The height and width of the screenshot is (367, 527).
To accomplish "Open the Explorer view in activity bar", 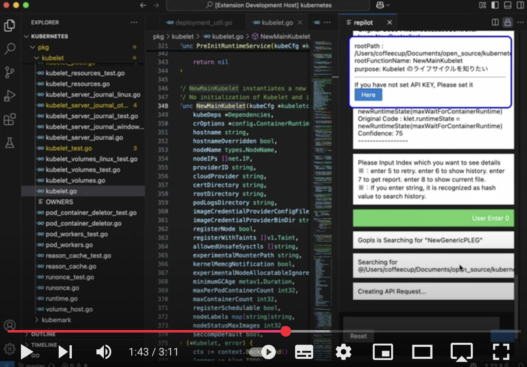I will coord(9,25).
